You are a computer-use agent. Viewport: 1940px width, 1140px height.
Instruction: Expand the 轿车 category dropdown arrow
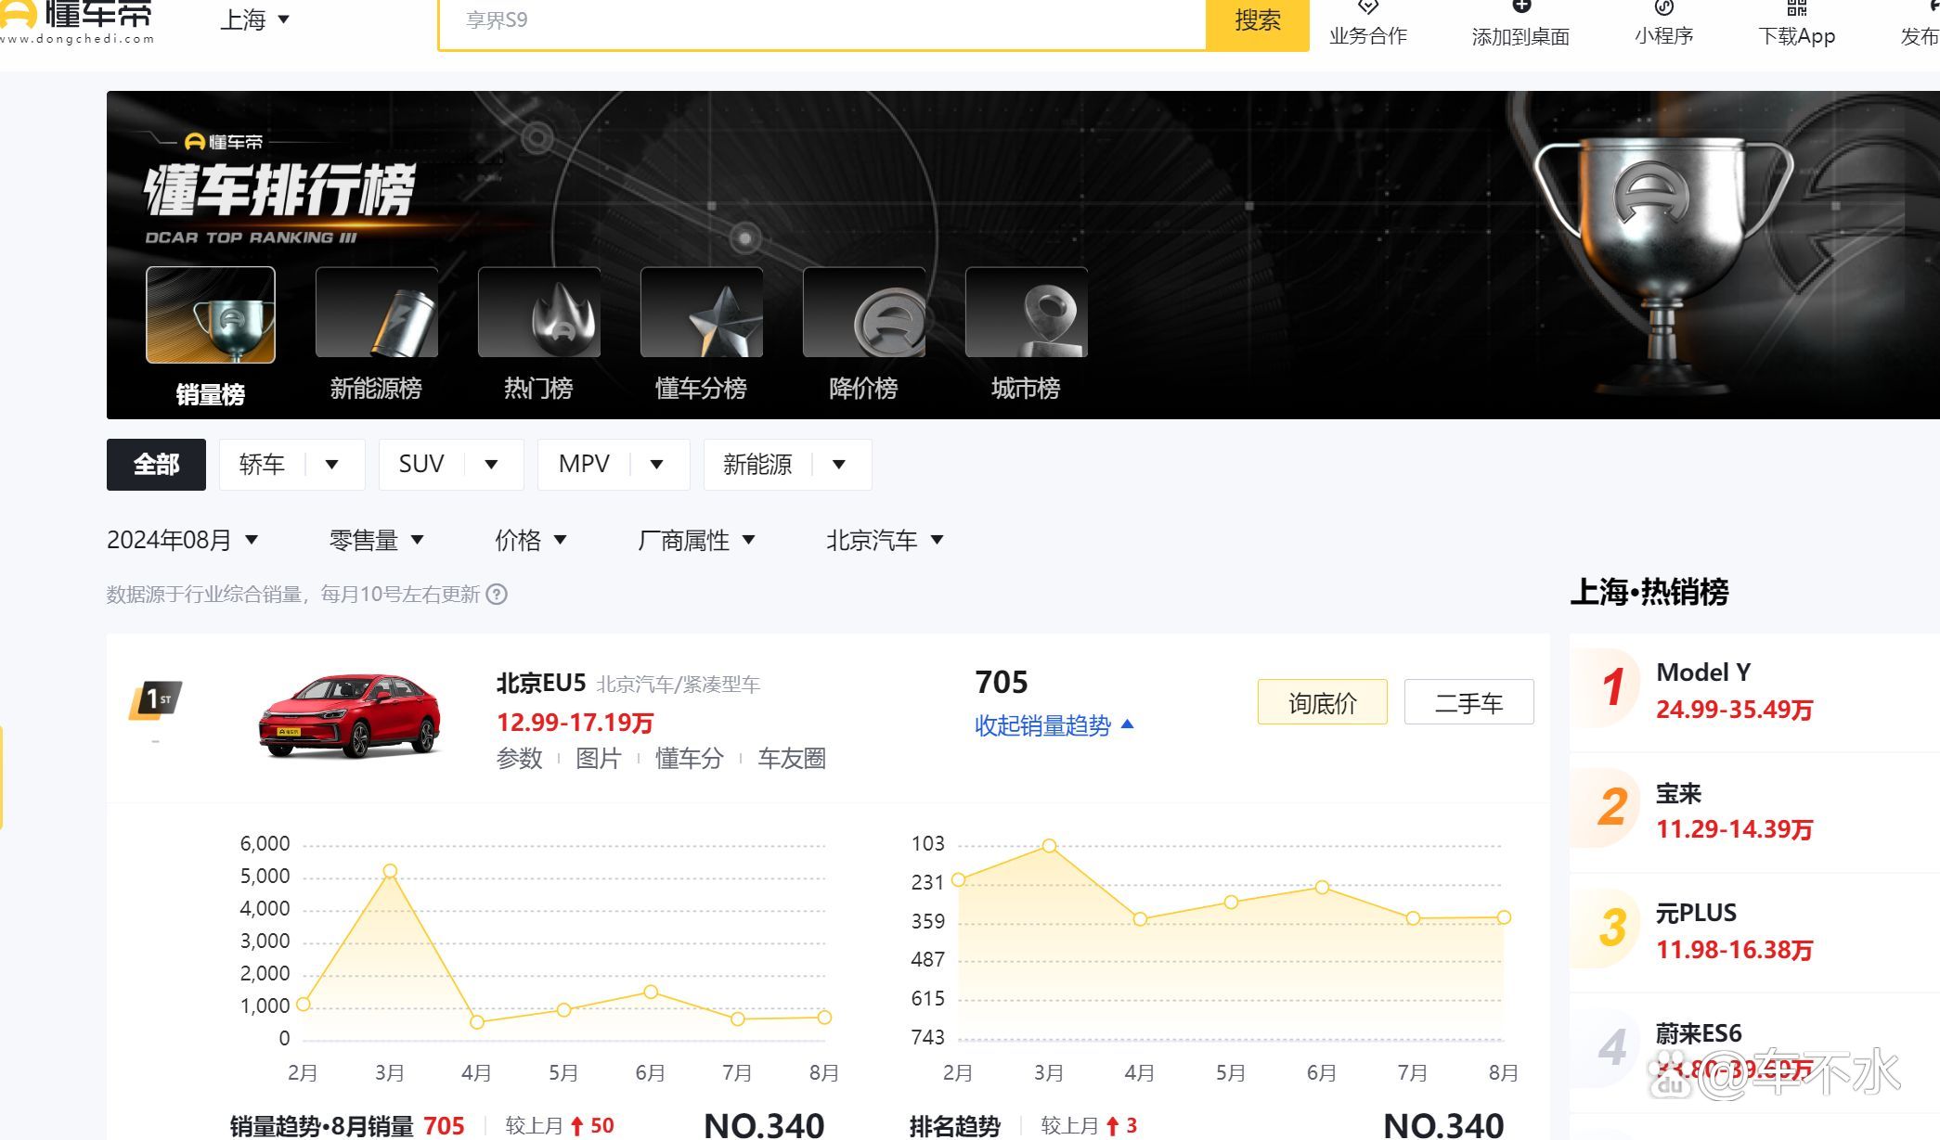coord(331,465)
